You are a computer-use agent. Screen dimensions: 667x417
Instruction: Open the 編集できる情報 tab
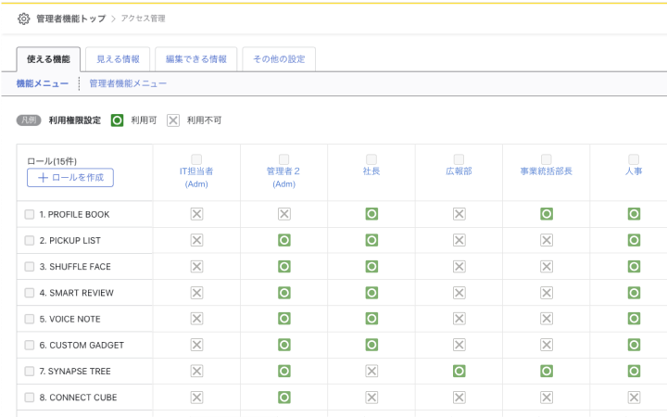195,59
